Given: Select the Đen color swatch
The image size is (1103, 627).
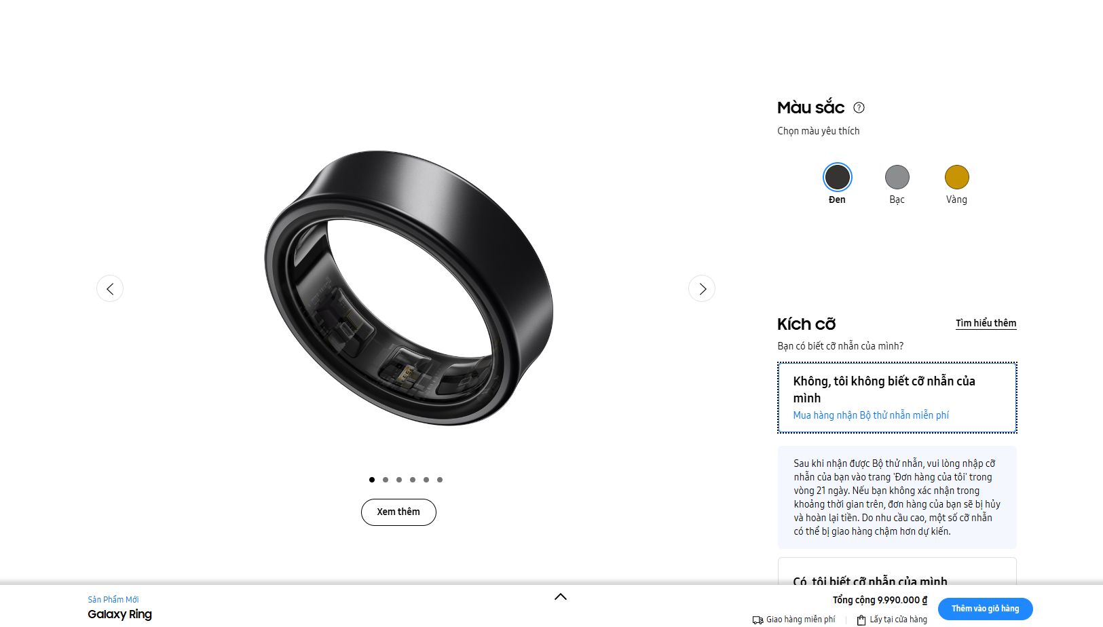Looking at the screenshot, I should [x=837, y=177].
